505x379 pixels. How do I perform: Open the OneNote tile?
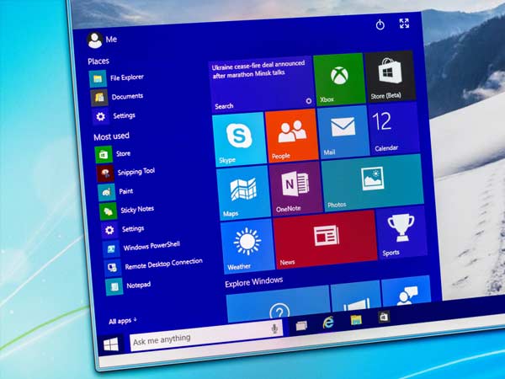[295, 189]
